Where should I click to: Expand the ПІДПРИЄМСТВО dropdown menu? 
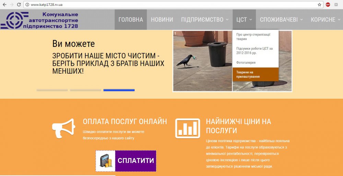coord(205,20)
